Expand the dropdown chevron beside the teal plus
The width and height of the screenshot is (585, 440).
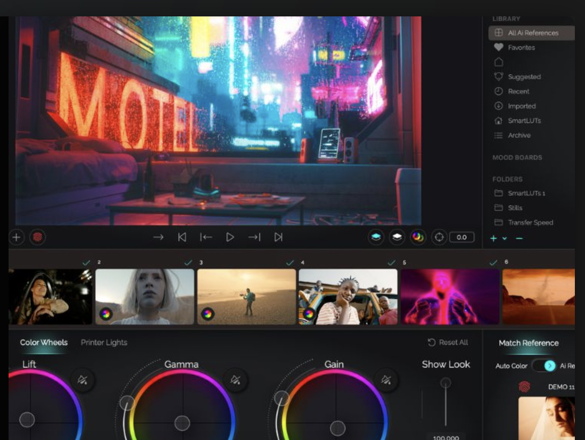tap(505, 239)
